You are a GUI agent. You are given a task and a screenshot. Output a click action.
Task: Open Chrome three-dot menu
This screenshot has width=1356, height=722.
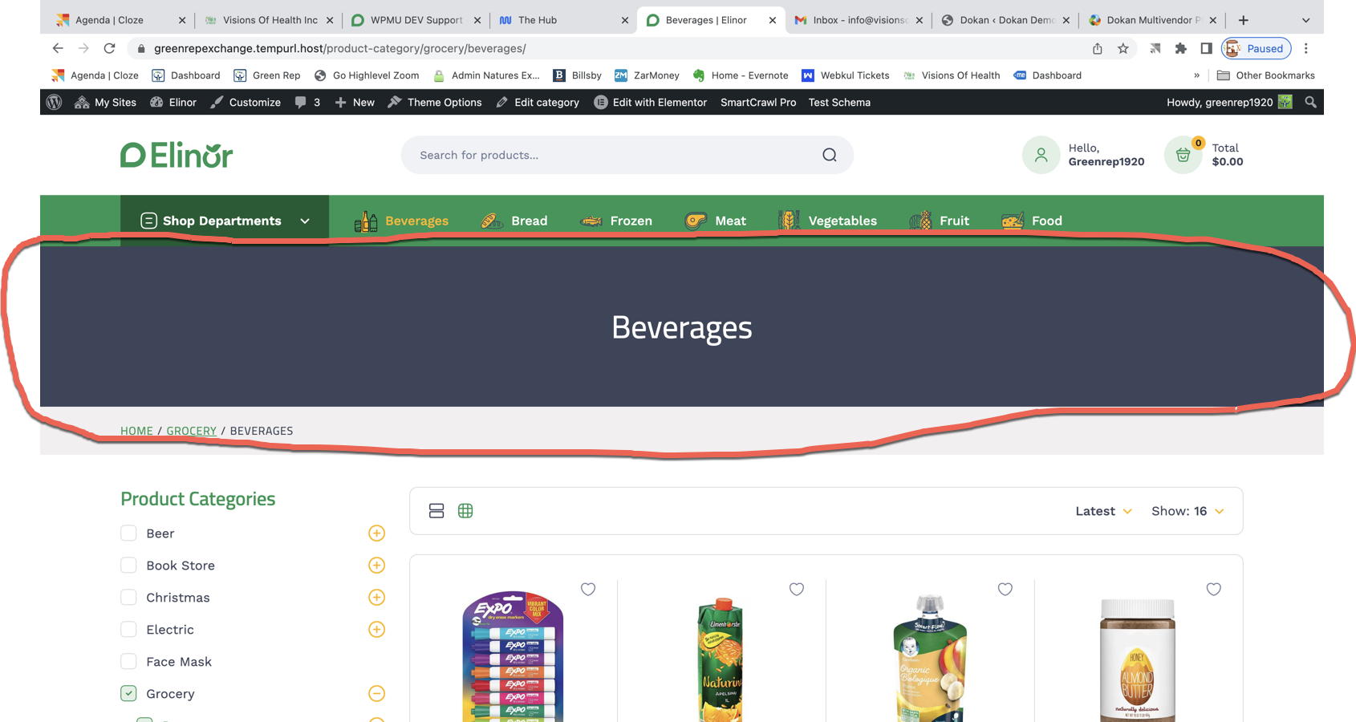[x=1306, y=48]
